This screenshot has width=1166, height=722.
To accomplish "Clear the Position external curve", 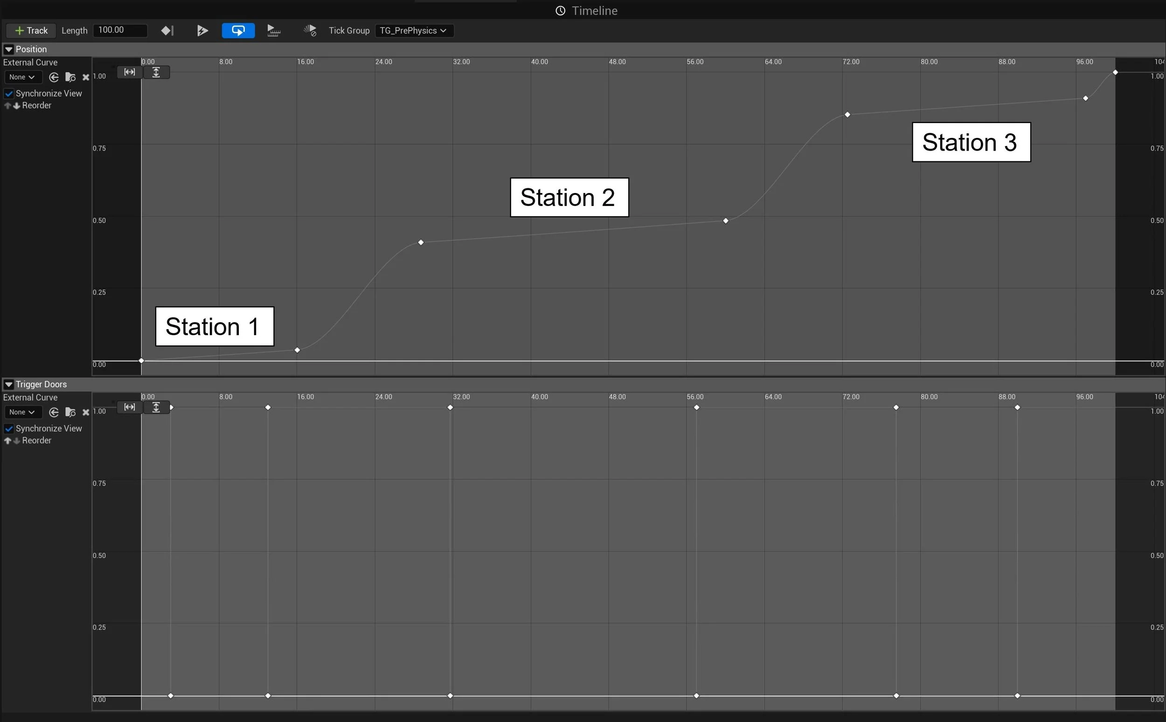I will click(86, 77).
